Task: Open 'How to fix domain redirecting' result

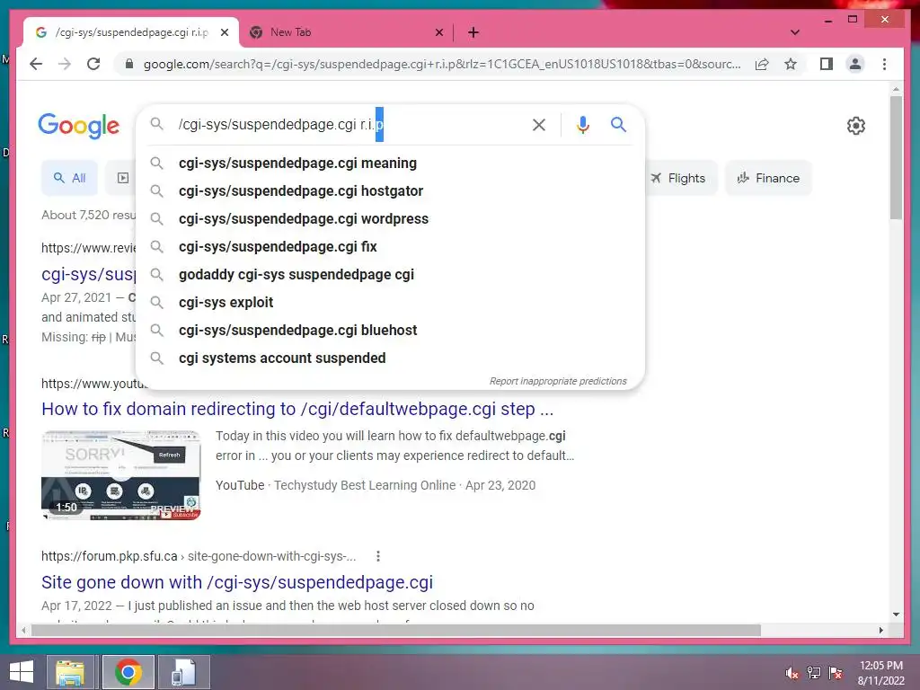Action: click(297, 409)
